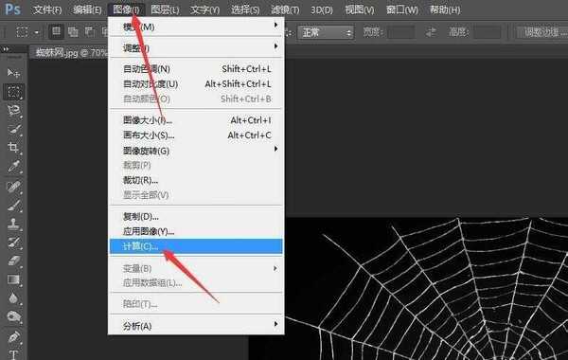Image resolution: width=568 pixels, height=360 pixels.
Task: Open the 正常 style dropdown
Action: 326,32
